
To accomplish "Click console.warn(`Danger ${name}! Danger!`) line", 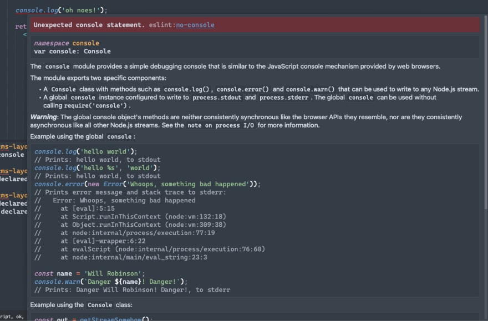I will pos(111,282).
